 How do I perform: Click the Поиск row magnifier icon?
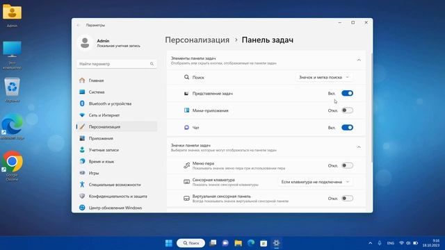(x=186, y=77)
